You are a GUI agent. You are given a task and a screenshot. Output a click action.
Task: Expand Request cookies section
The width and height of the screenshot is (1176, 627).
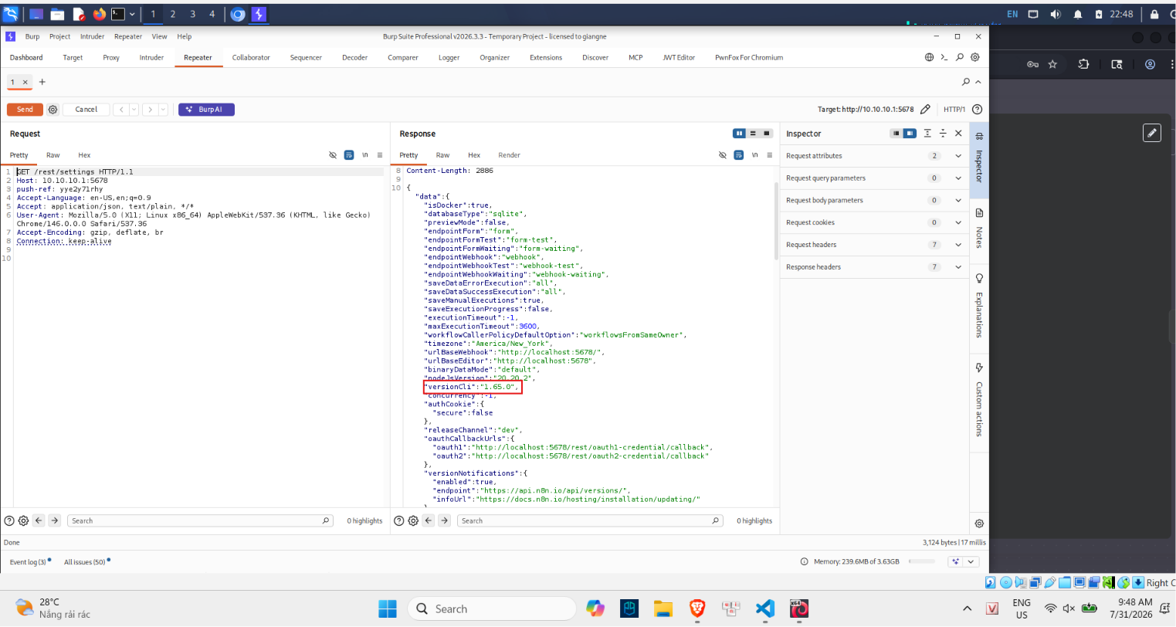[x=873, y=222]
